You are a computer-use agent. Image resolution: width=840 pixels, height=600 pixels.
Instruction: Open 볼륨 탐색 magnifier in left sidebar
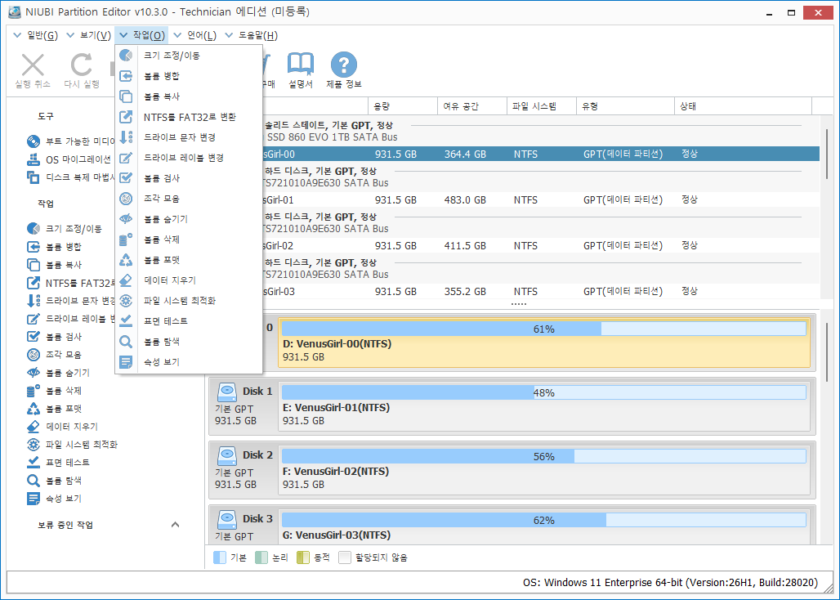(x=34, y=481)
